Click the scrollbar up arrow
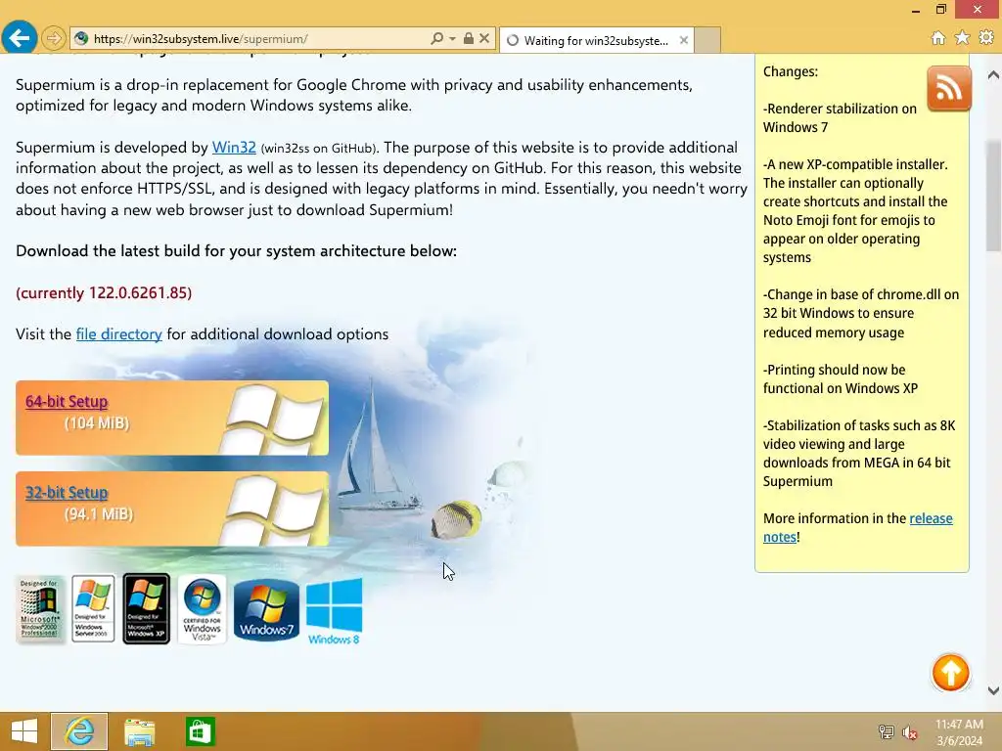The height and width of the screenshot is (751, 1002). [x=993, y=74]
